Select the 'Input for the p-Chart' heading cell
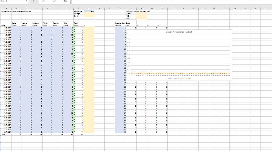 pyautogui.click(x=122, y=23)
